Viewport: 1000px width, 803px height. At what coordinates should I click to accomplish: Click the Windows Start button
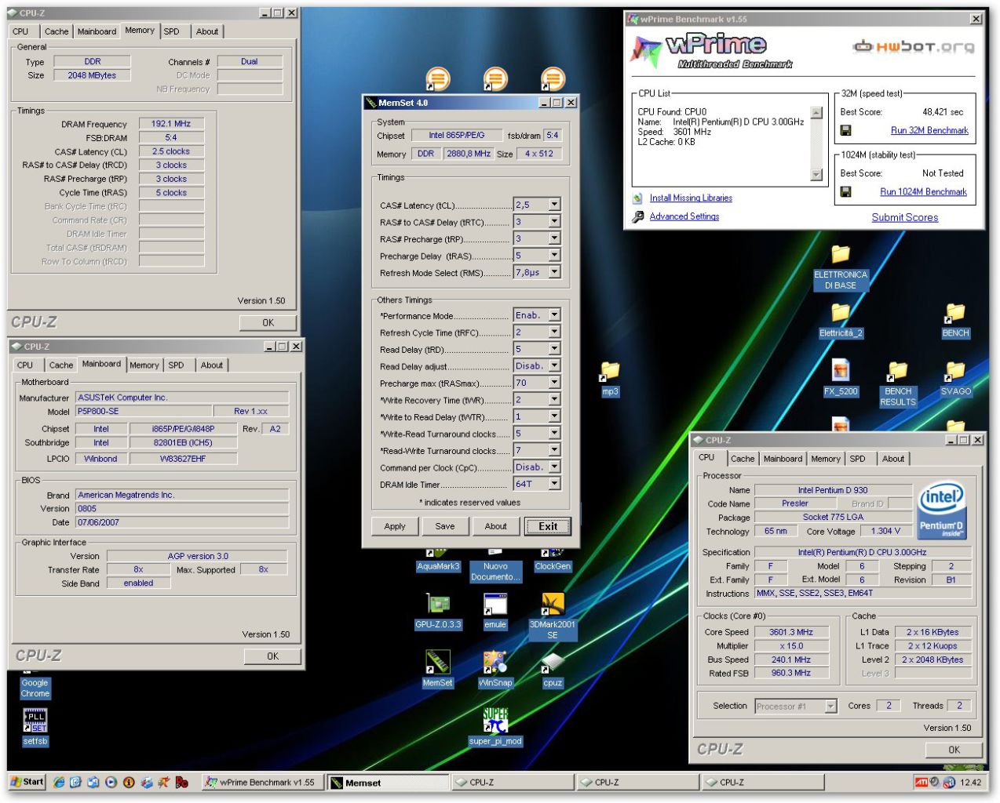click(x=27, y=782)
